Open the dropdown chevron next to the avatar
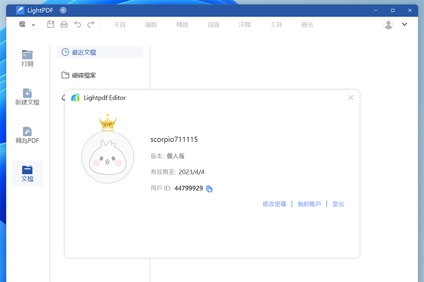424x282 pixels. click(x=404, y=24)
